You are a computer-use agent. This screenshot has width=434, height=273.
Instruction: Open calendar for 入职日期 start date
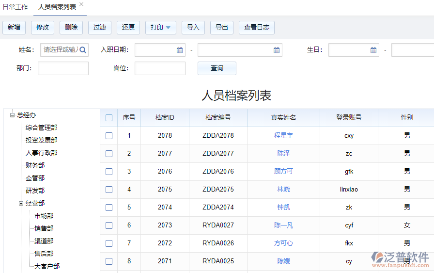pos(179,50)
